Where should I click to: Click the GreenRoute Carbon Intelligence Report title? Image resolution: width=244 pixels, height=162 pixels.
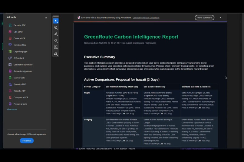click(x=131, y=37)
